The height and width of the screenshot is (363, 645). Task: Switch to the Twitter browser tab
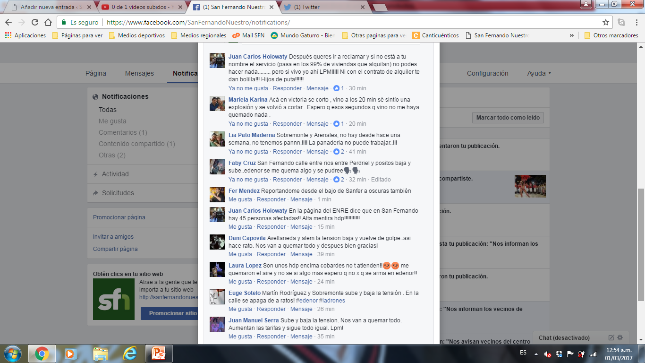(324, 7)
